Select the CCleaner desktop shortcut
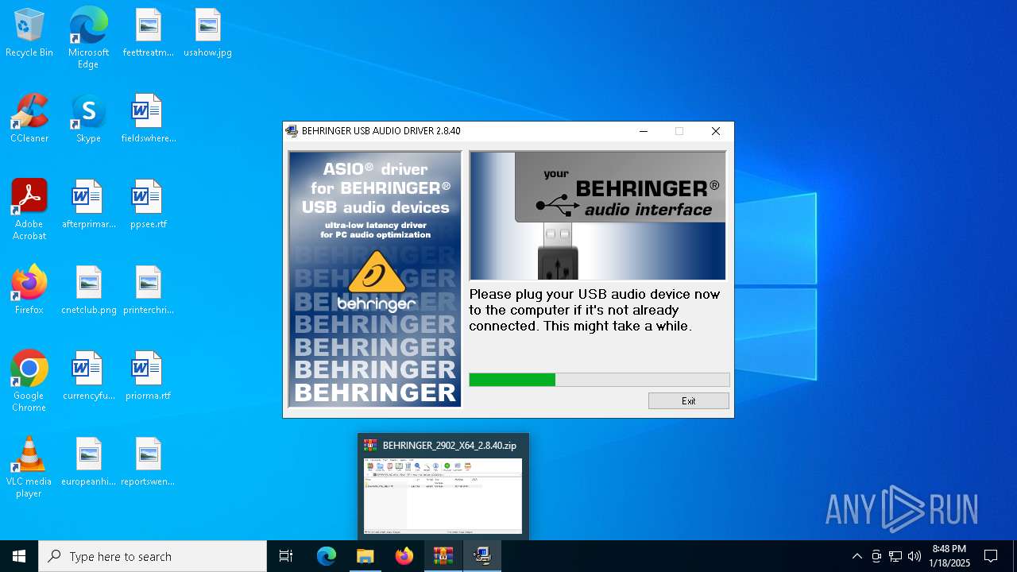Viewport: 1017px width, 572px height. pos(29,119)
